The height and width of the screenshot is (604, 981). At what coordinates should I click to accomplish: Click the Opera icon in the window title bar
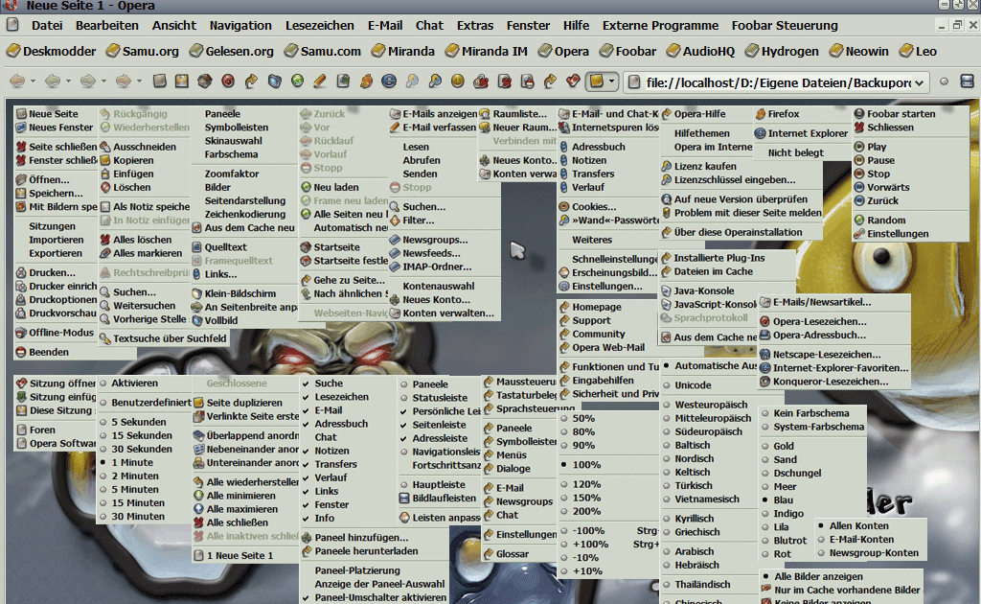tap(11, 5)
